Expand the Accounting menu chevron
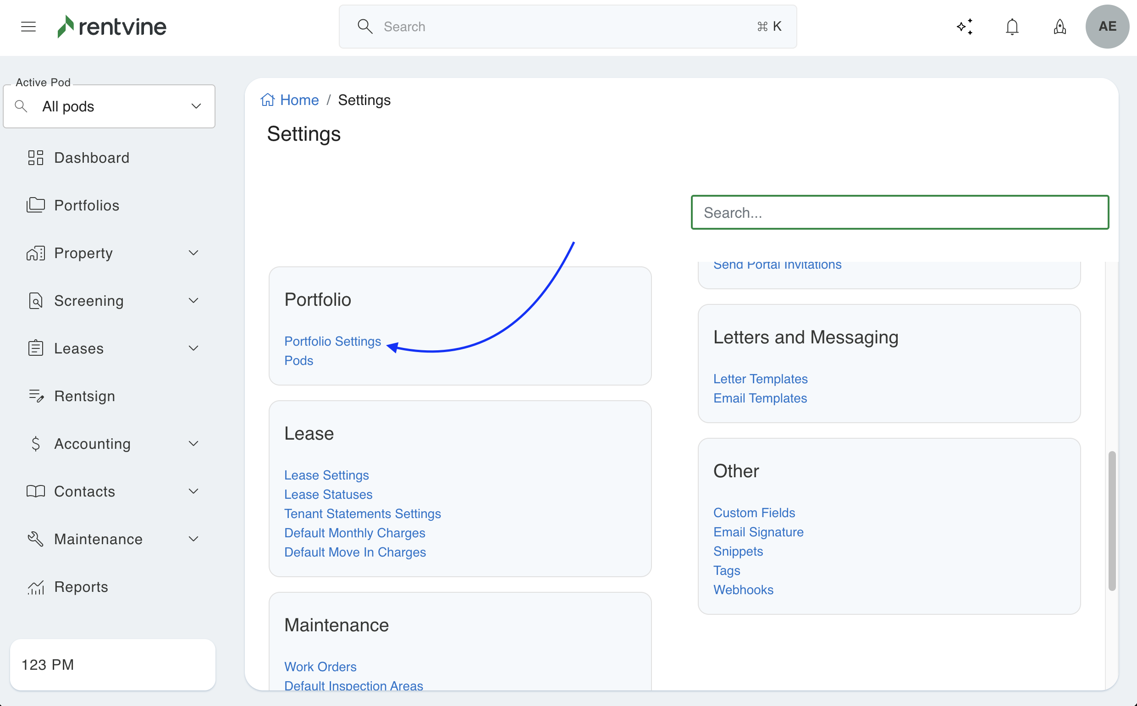This screenshot has width=1137, height=706. (x=193, y=444)
